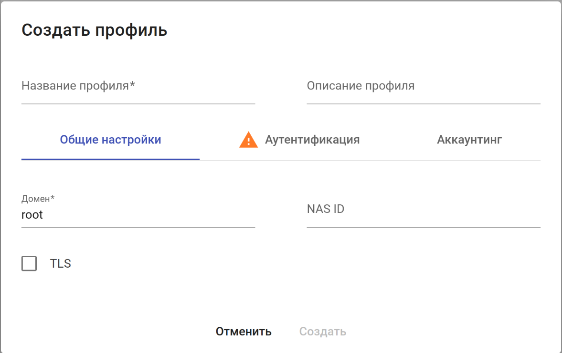Click the Создать профиль dialog title
Screen dimensions: 562x353
(x=95, y=30)
